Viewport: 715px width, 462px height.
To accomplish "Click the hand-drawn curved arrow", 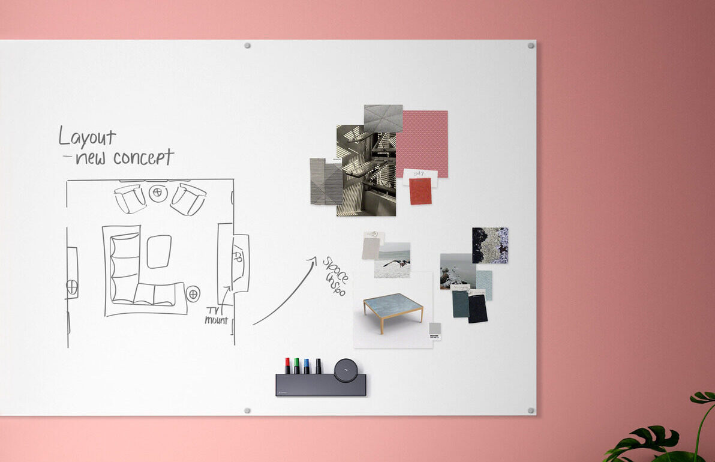I will point(286,293).
